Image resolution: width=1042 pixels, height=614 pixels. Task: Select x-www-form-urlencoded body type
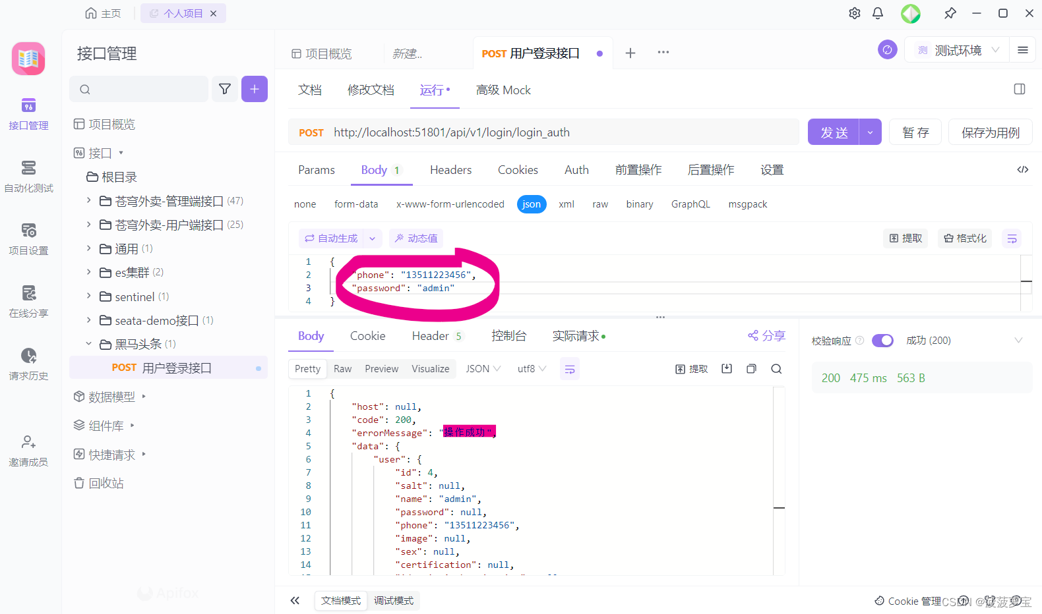pyautogui.click(x=450, y=204)
